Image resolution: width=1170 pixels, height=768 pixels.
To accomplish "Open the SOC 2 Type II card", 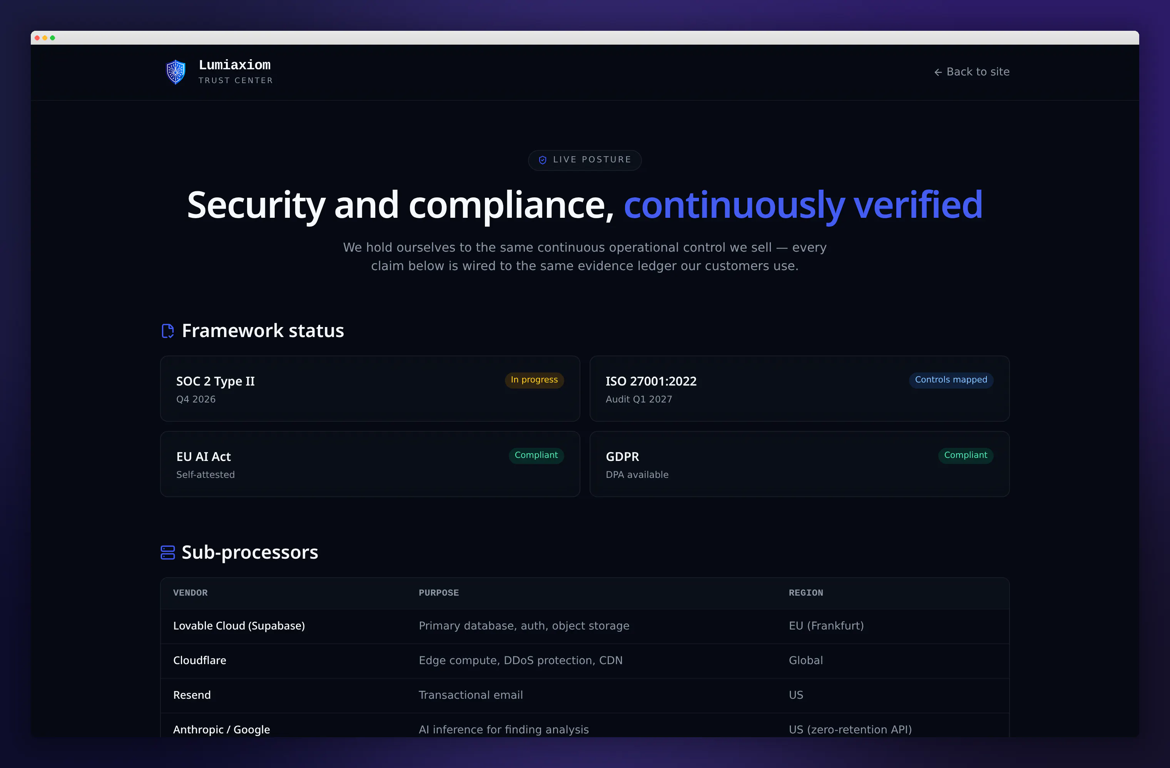I will point(370,389).
